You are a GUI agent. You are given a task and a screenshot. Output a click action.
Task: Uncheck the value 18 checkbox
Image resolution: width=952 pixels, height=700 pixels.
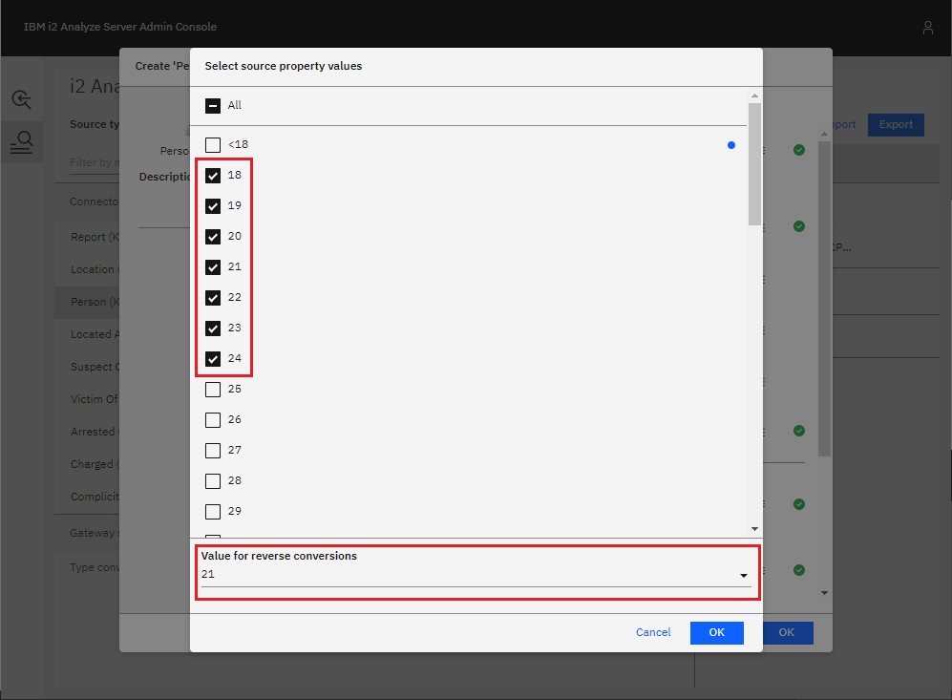[x=212, y=175]
